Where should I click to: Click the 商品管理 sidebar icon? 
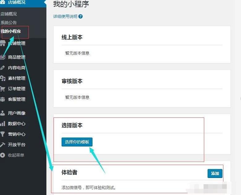pos(3,57)
